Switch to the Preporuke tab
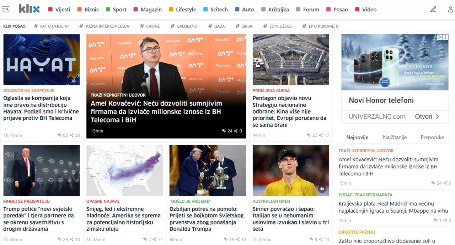 click(x=432, y=137)
